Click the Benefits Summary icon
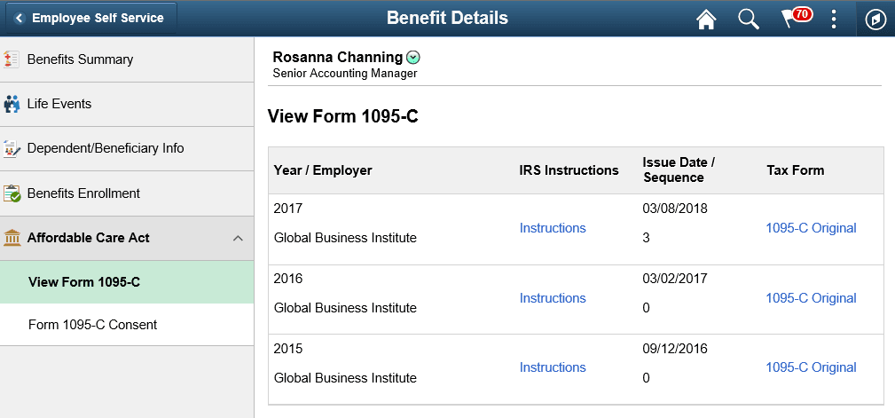This screenshot has height=418, width=895. (x=12, y=59)
